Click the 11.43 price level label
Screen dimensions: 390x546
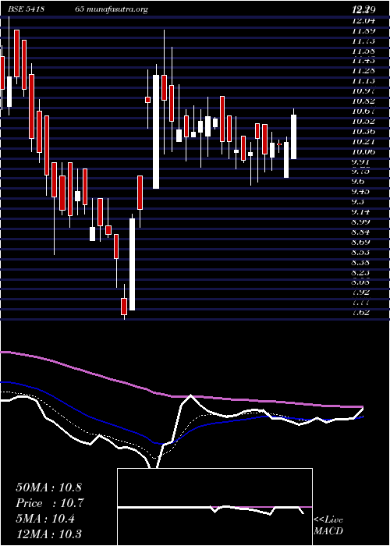coord(363,61)
